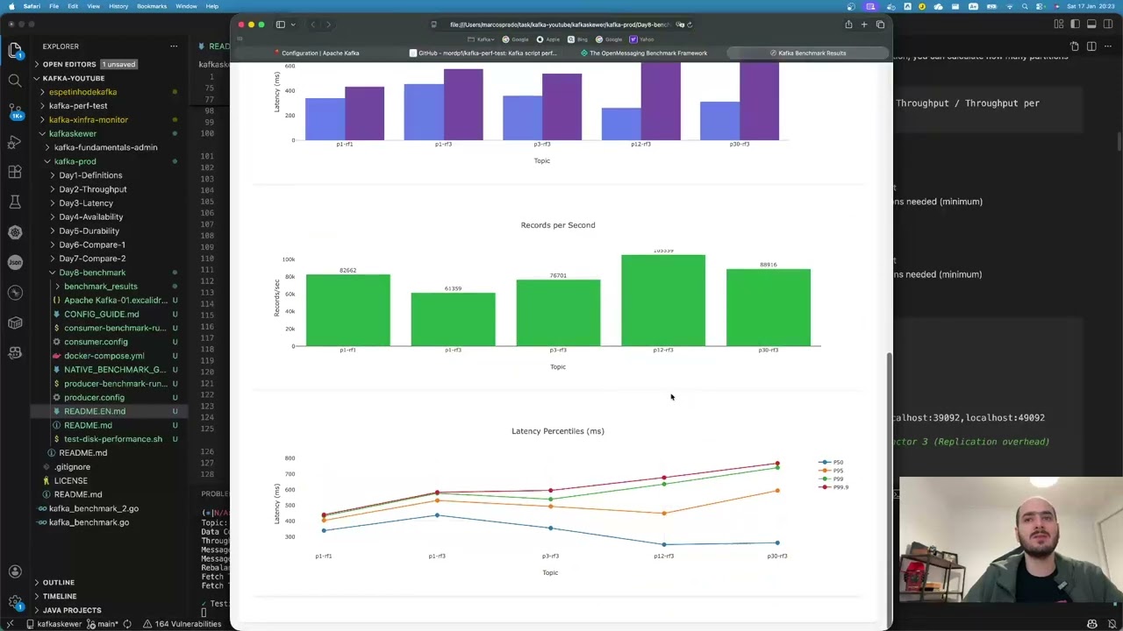
Task: Open Extensions view in activity bar
Action: click(x=15, y=172)
